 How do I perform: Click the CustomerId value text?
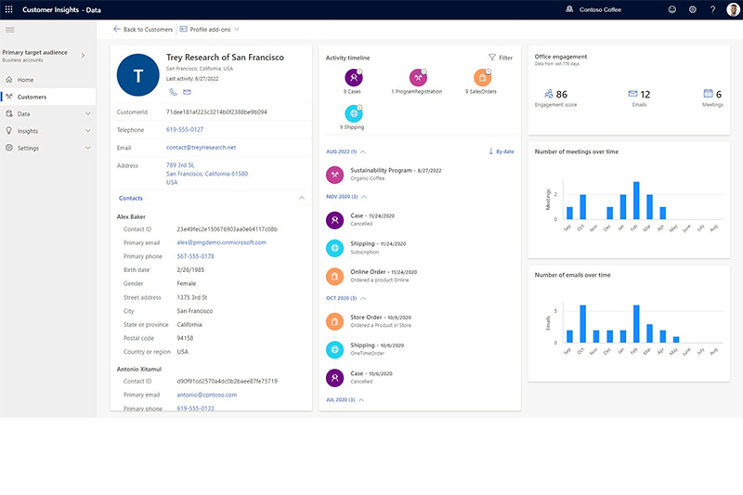[216, 112]
